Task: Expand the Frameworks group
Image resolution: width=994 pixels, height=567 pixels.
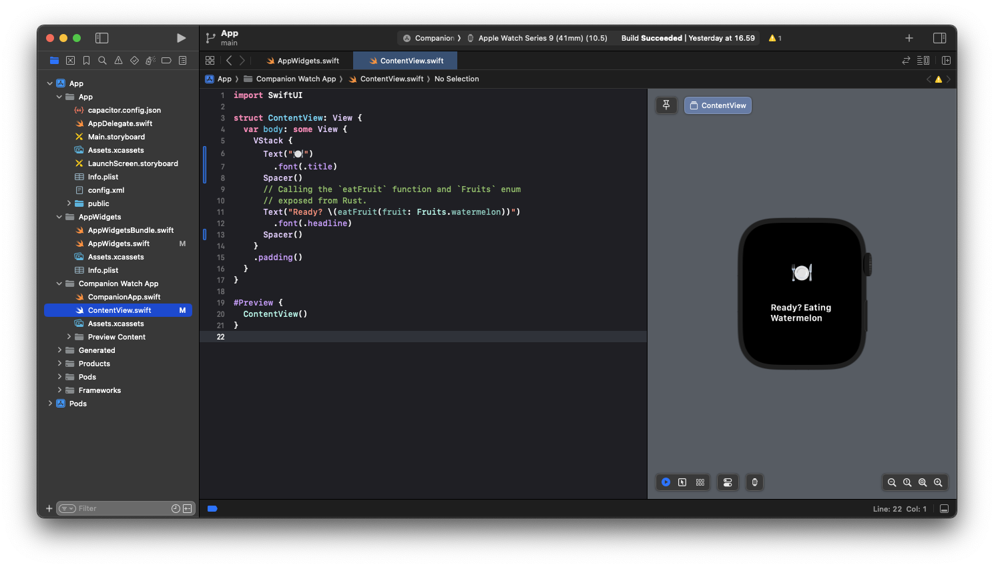Action: 59,390
